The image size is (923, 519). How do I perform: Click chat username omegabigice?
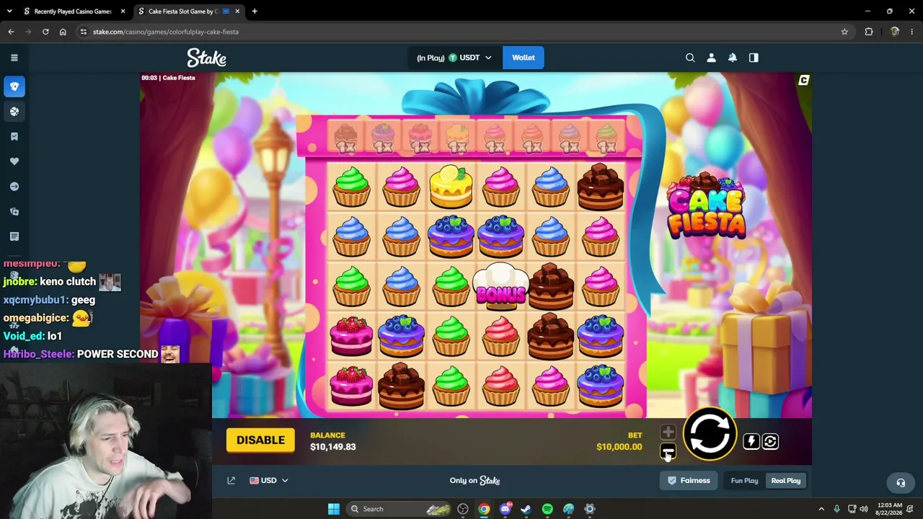(x=36, y=318)
